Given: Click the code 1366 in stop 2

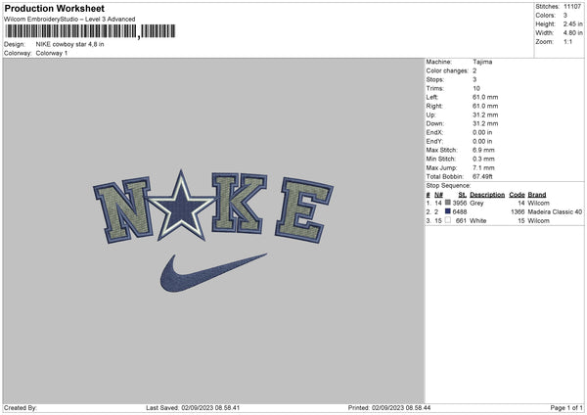Looking at the screenshot, I should [x=518, y=212].
